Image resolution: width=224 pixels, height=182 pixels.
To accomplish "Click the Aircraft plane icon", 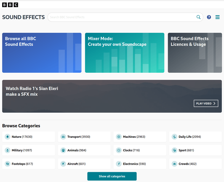I will coord(63,164).
